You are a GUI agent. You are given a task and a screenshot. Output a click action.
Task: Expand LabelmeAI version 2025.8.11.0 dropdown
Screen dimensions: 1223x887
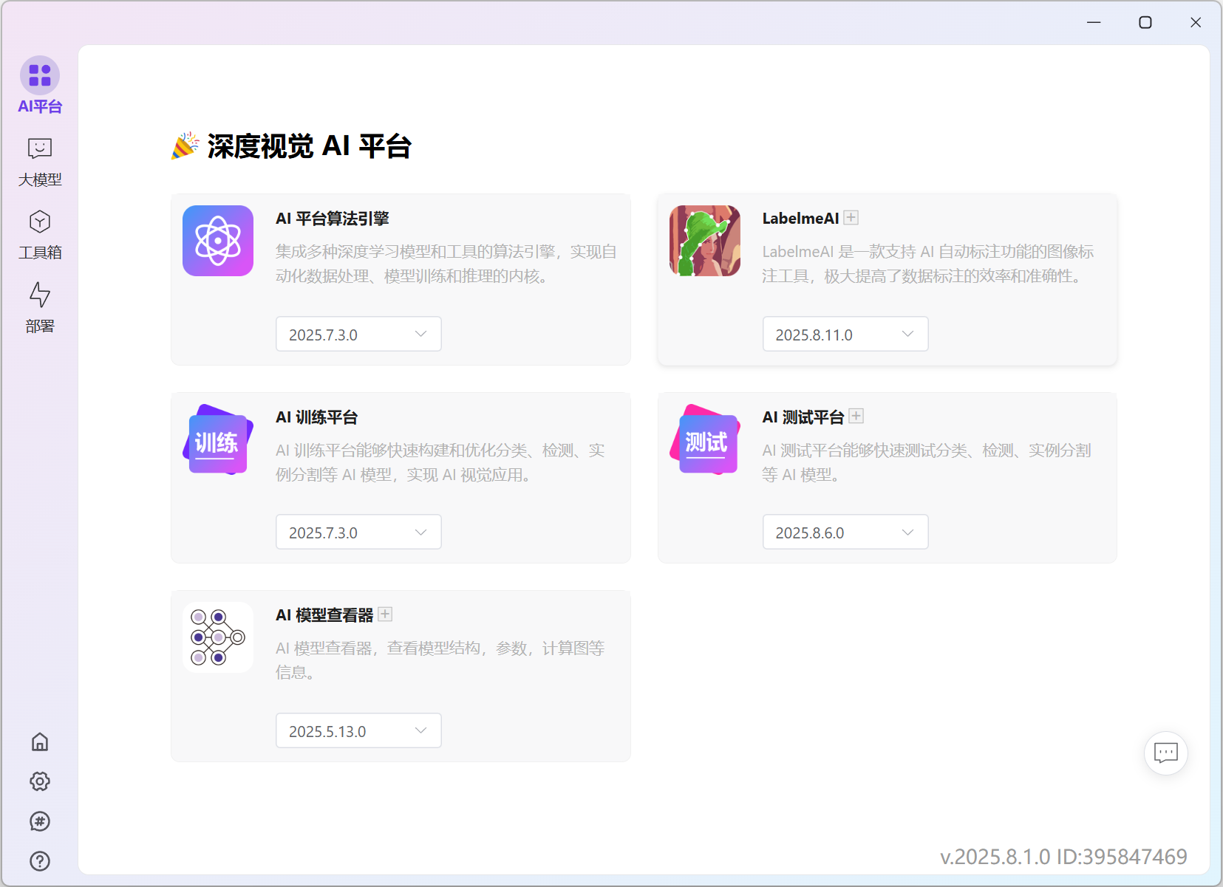click(845, 335)
